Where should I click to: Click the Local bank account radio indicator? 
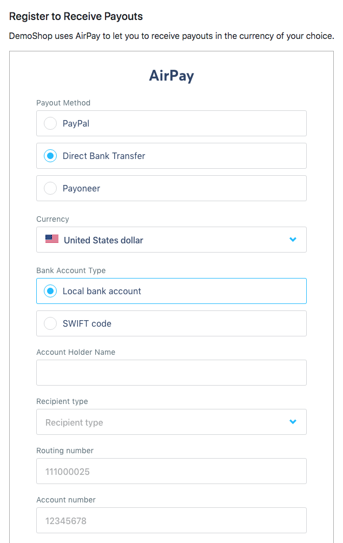[x=50, y=290]
